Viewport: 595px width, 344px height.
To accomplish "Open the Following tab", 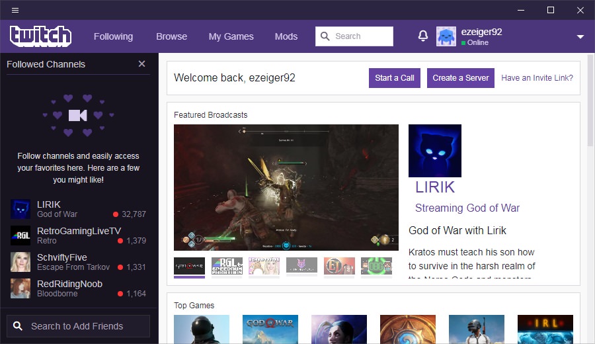I will coord(113,36).
